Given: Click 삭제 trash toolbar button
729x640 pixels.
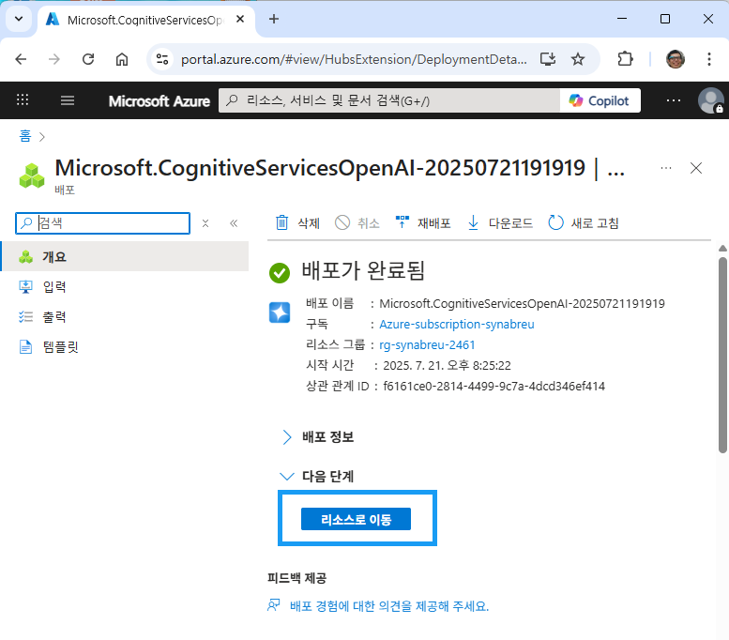Looking at the screenshot, I should (x=298, y=223).
